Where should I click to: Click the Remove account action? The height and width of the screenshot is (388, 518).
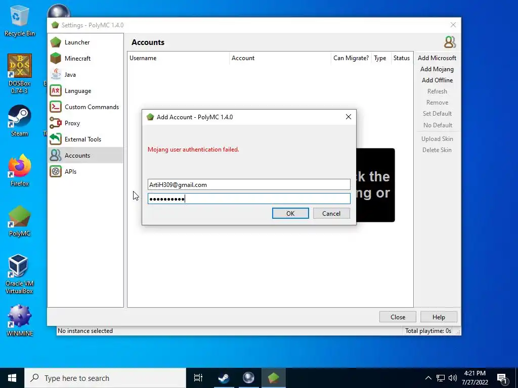pyautogui.click(x=437, y=103)
